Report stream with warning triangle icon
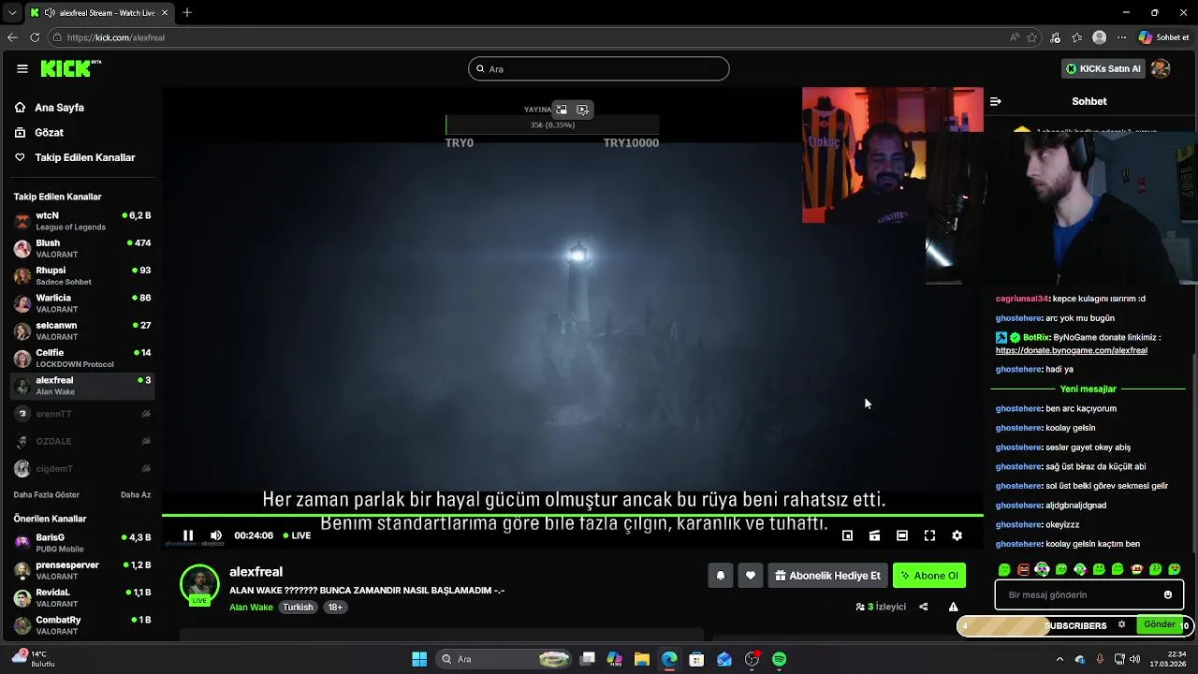 953,607
